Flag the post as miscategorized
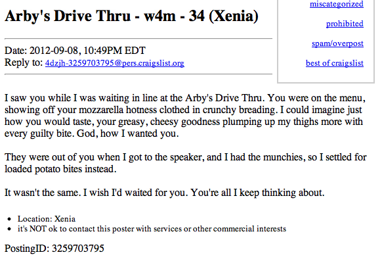The image size is (382, 265). [x=337, y=4]
